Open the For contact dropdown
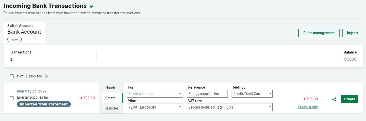 tap(155, 94)
